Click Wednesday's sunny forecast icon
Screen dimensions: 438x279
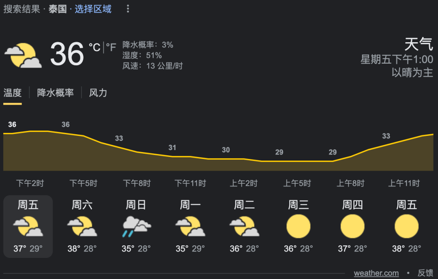coord(298,226)
